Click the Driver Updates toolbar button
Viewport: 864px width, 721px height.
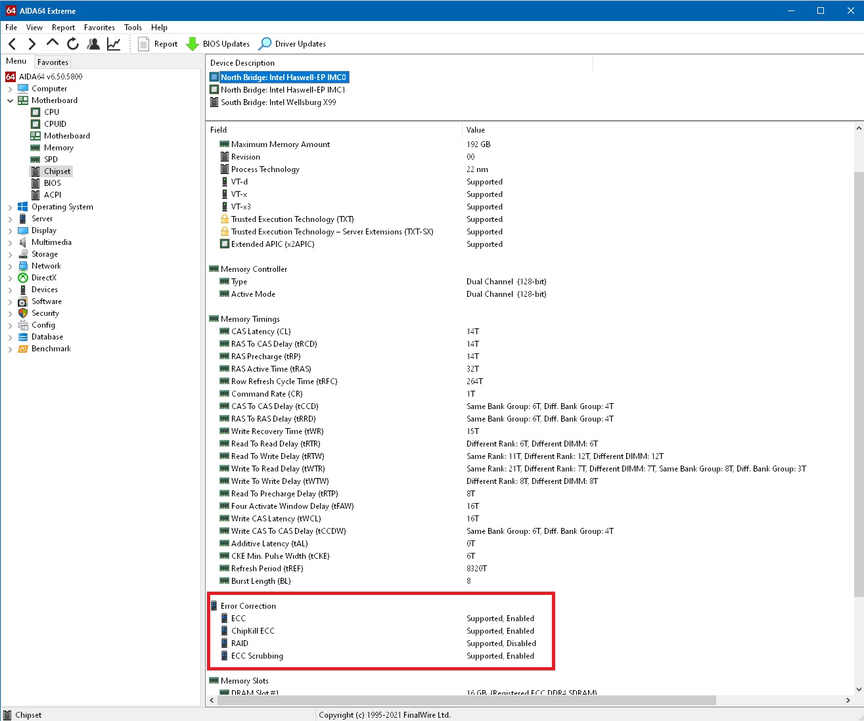[292, 44]
